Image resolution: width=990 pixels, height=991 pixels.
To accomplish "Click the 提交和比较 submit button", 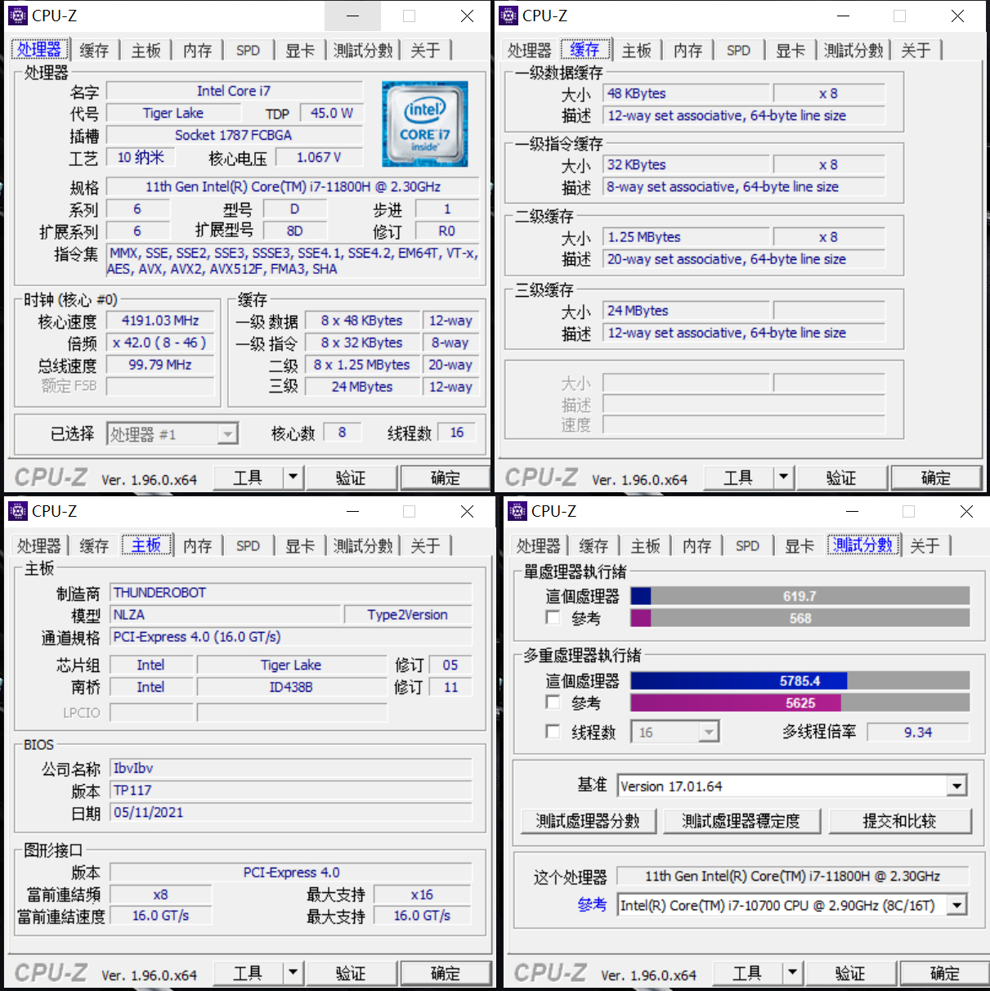I will [901, 821].
